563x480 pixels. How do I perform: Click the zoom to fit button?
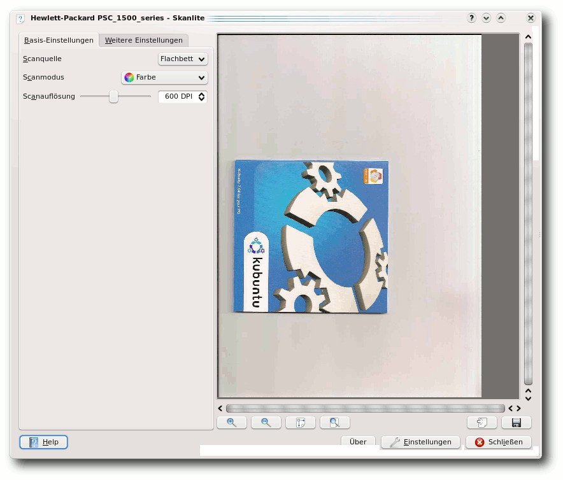click(x=334, y=423)
